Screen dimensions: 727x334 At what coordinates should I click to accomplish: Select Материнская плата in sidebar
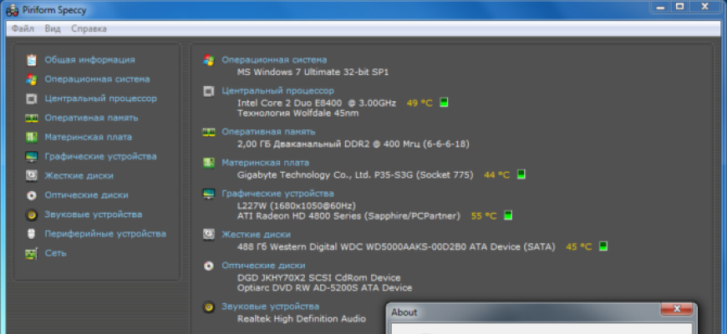pos(88,137)
